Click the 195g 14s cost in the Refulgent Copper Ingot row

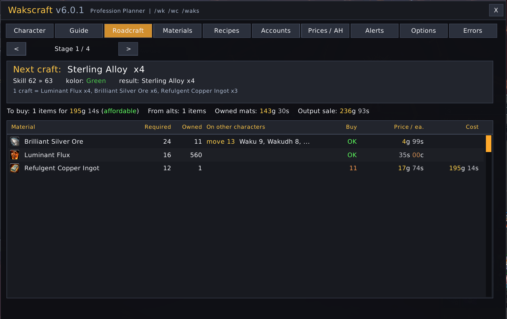pyautogui.click(x=464, y=168)
